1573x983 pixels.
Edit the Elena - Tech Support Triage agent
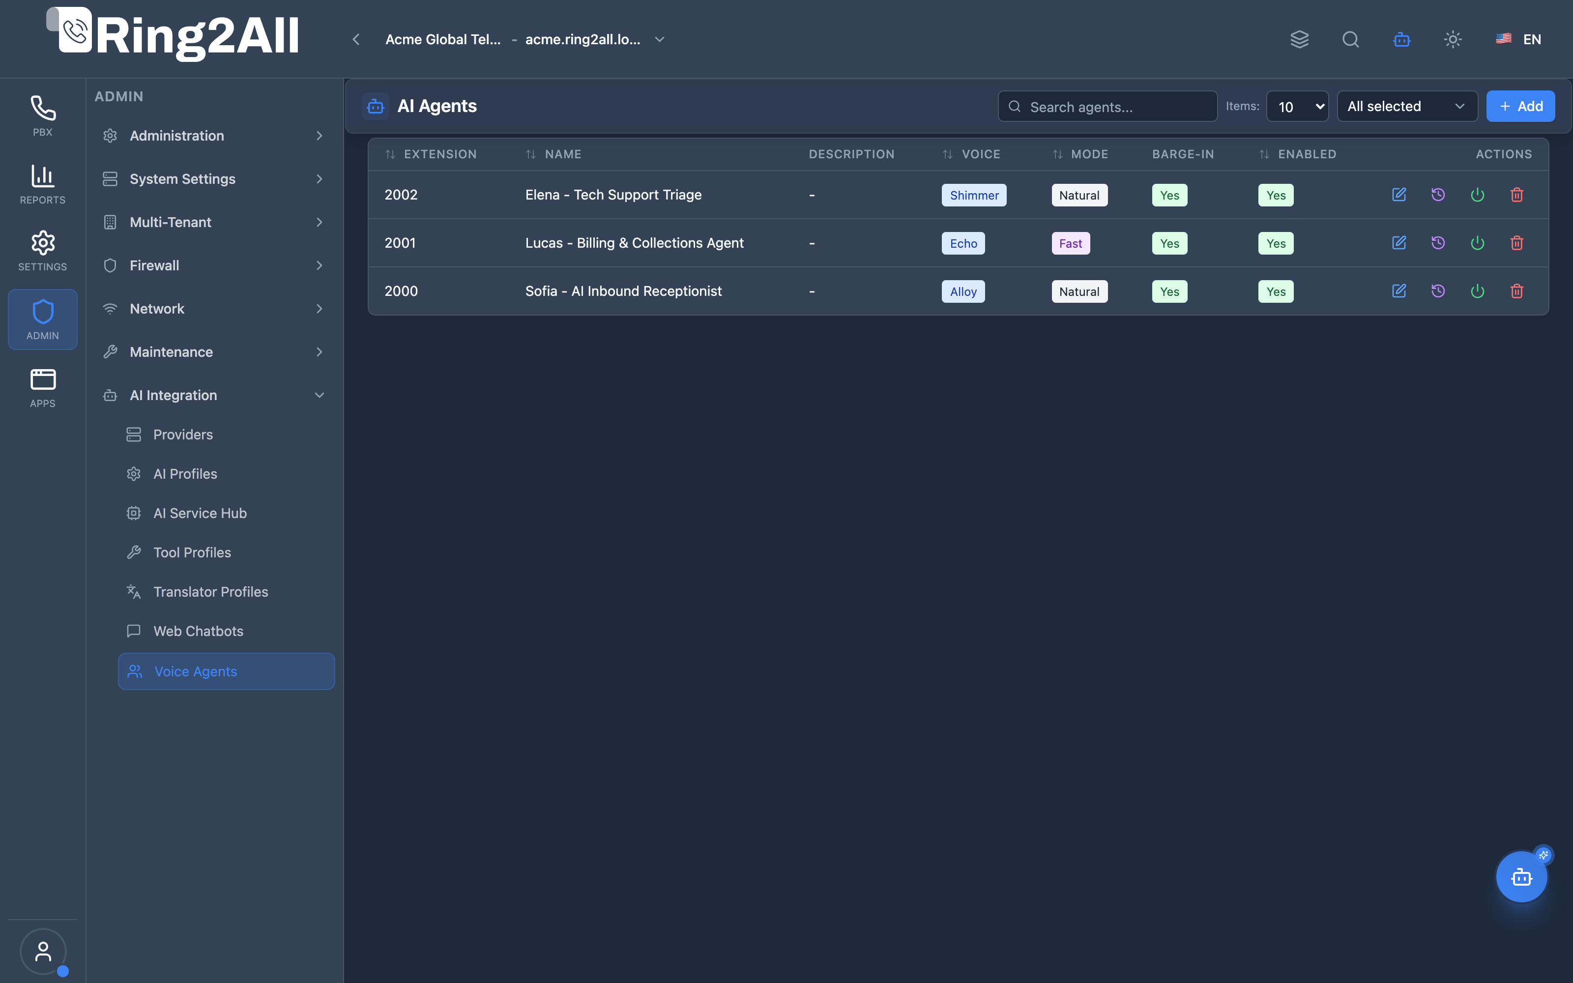pos(1399,195)
